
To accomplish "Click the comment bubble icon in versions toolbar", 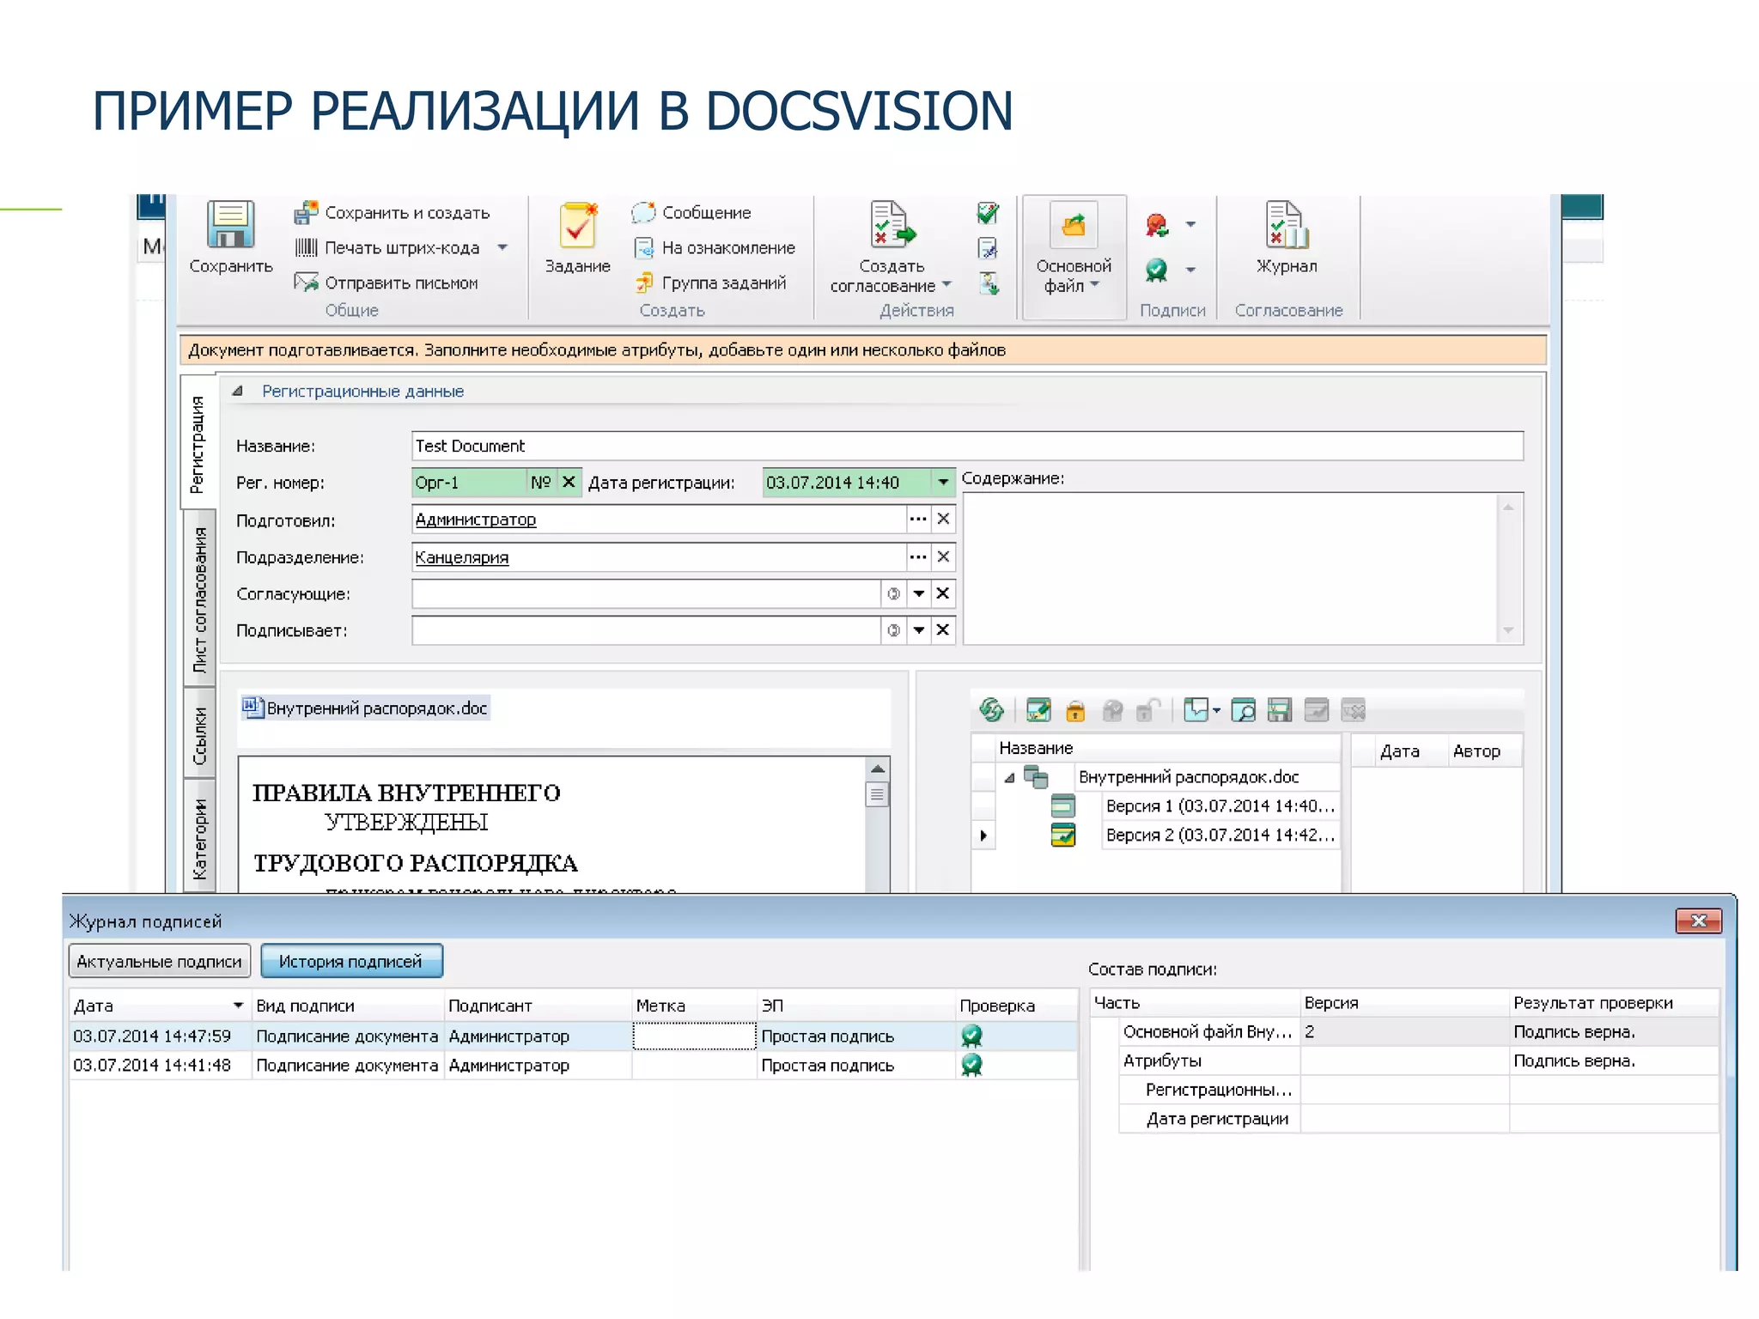I will 1196,710.
